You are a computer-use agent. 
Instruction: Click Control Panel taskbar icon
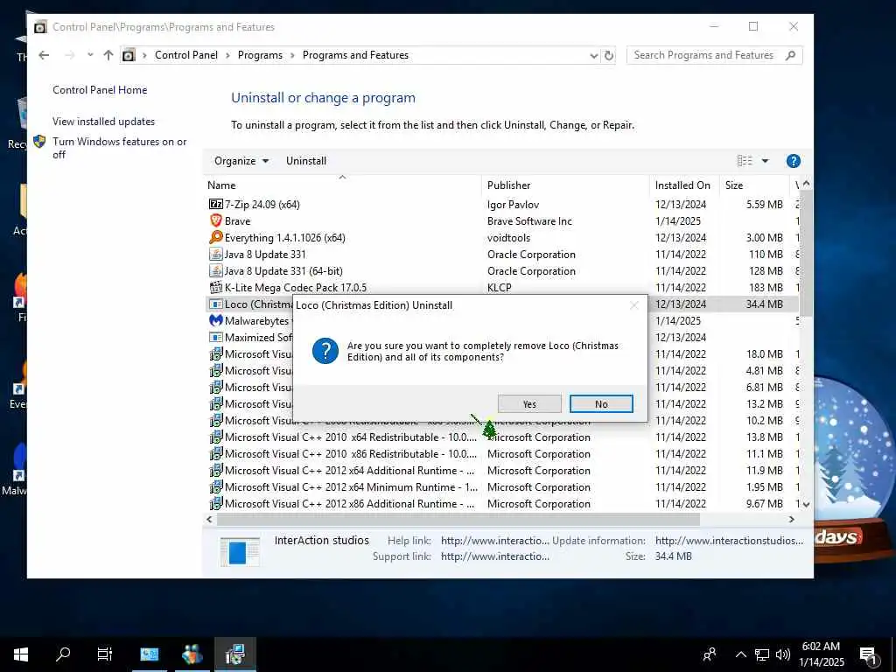pos(149,654)
